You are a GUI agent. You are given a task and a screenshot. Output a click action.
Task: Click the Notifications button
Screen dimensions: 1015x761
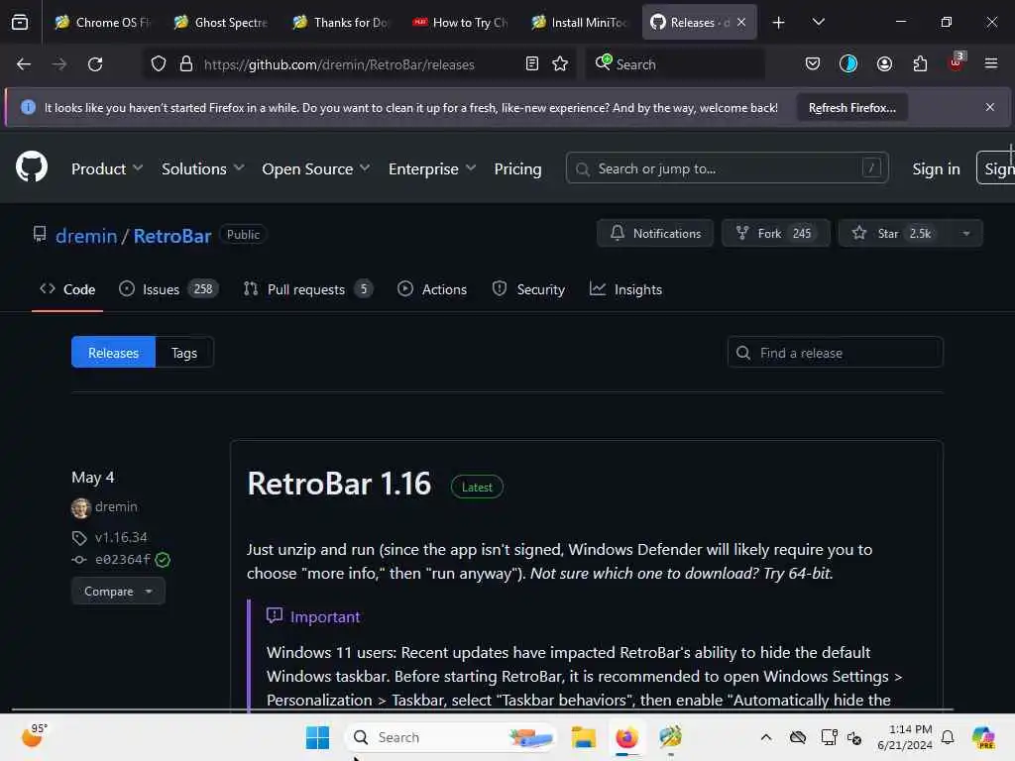click(x=655, y=234)
